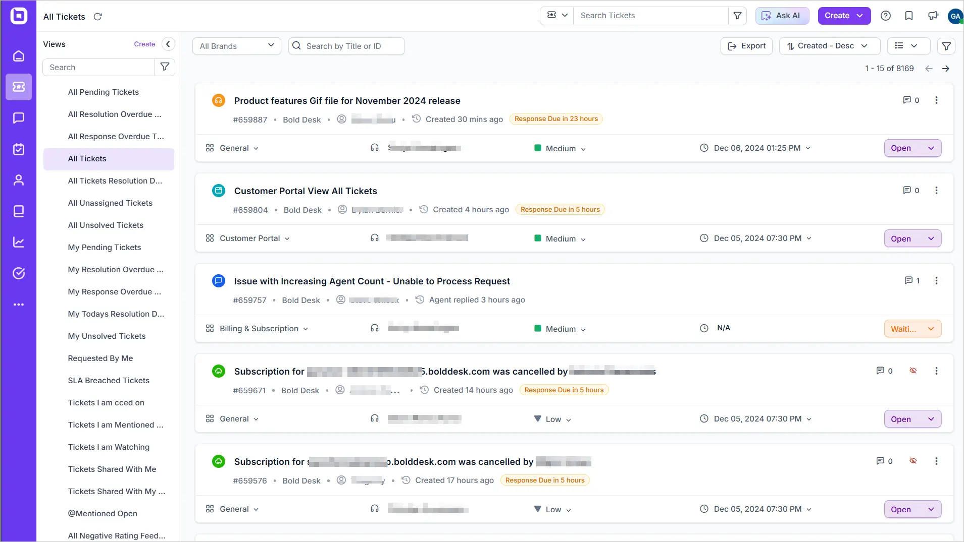Viewport: 964px width, 542px height.
Task: Open the GA user profile avatar
Action: (x=955, y=16)
